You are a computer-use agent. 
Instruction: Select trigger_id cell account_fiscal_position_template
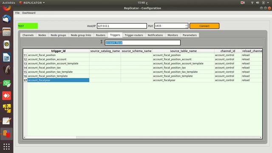tap(58, 76)
